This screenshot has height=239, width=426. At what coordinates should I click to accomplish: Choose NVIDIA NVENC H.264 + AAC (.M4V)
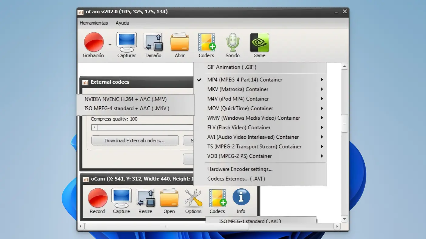click(x=125, y=99)
